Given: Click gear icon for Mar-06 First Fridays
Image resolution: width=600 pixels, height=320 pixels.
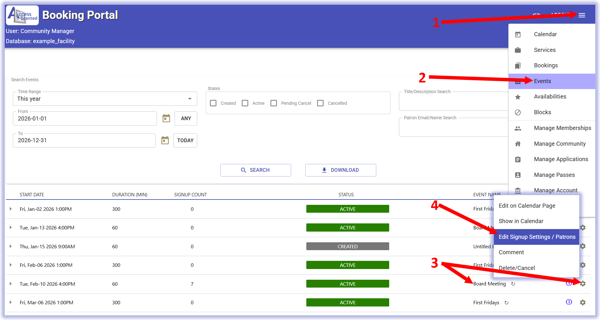Looking at the screenshot, I should (583, 302).
